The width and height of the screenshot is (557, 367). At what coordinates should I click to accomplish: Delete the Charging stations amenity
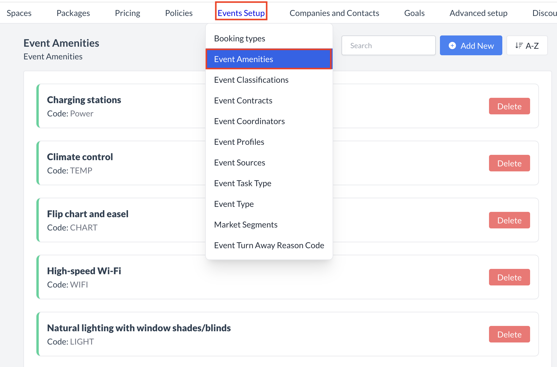(509, 106)
